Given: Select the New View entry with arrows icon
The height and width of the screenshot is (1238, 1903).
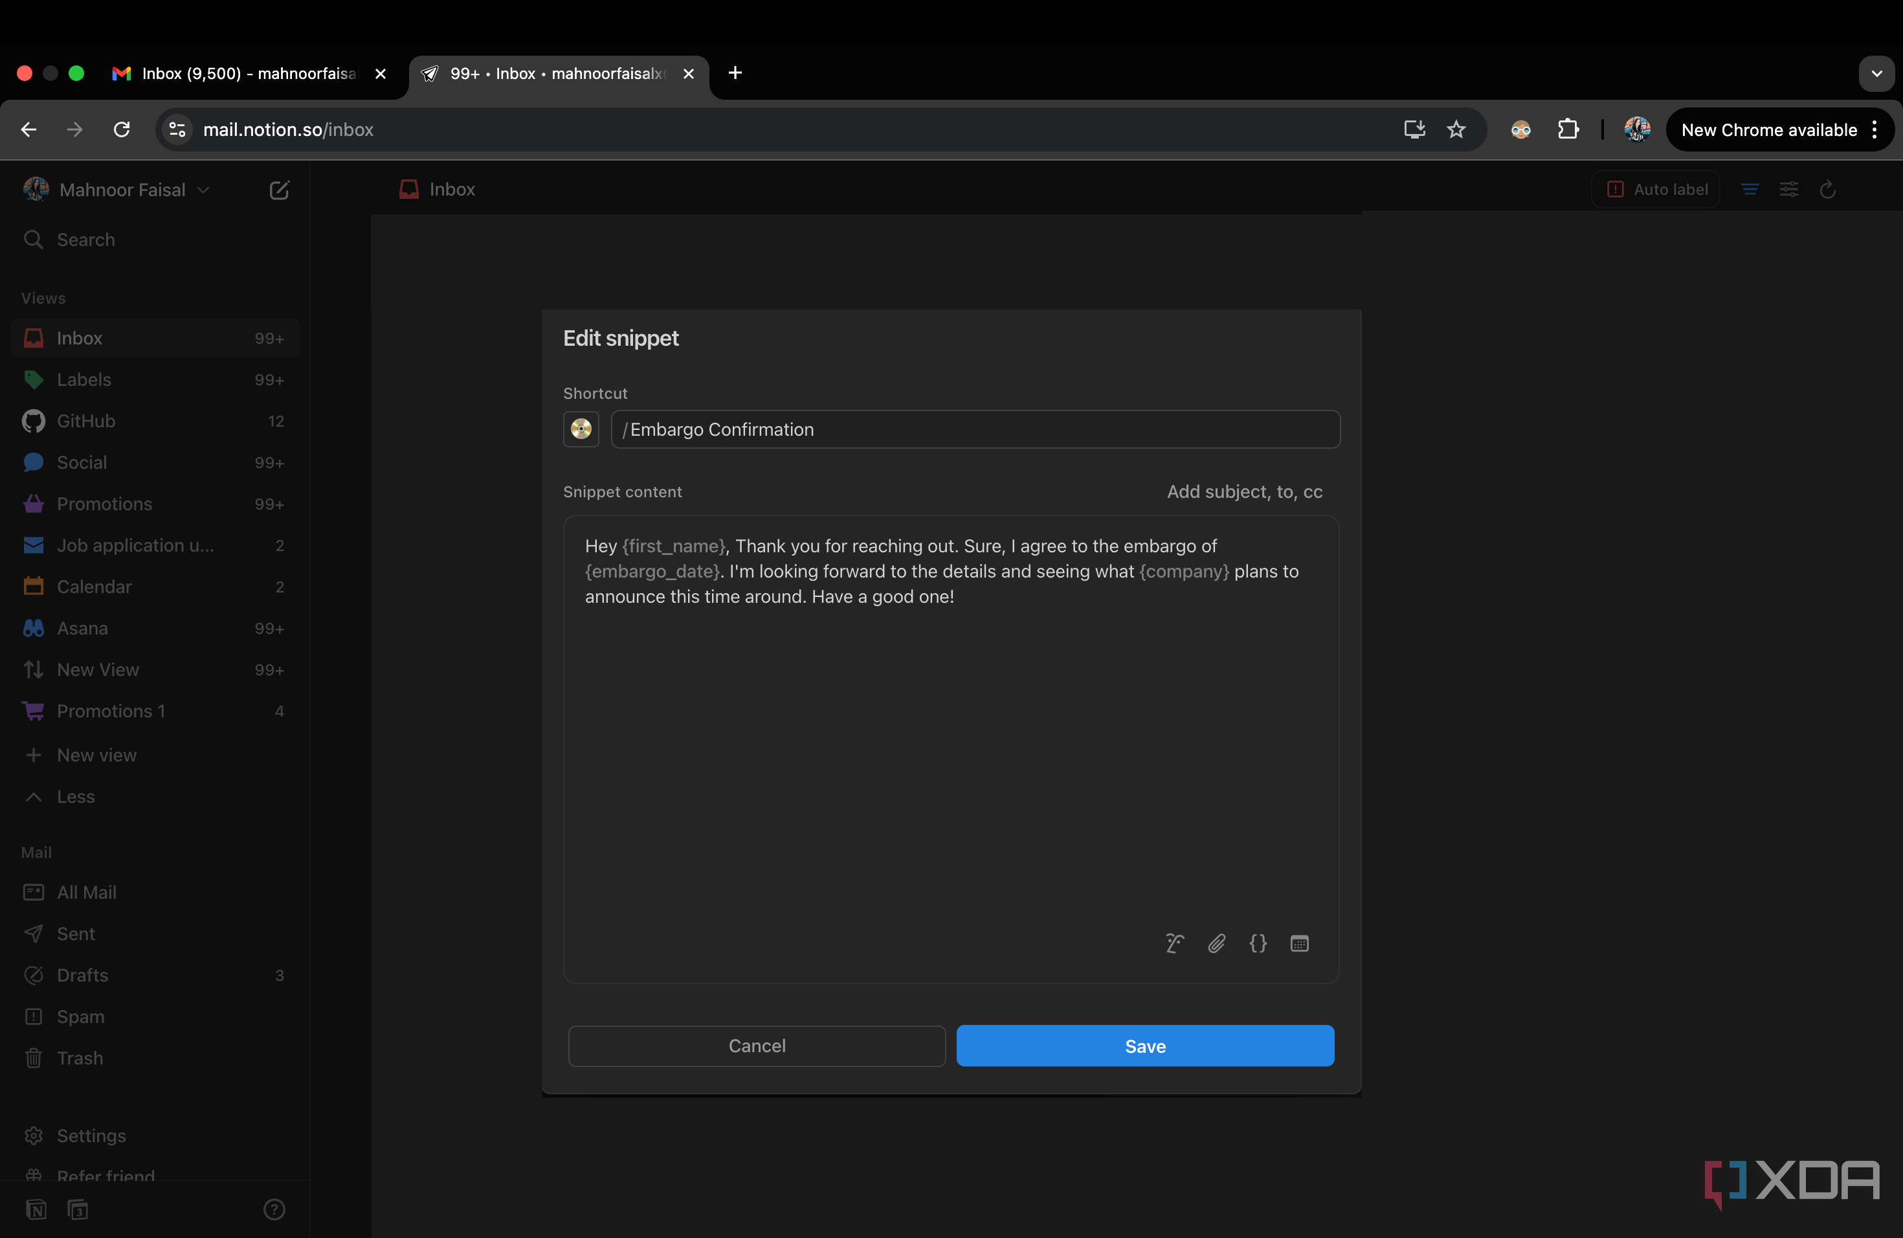Looking at the screenshot, I should 155,670.
